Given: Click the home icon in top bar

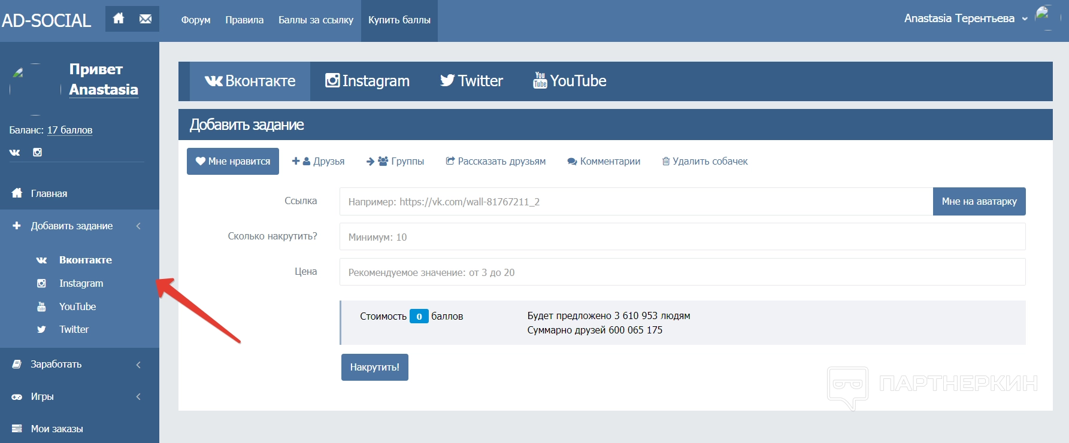Looking at the screenshot, I should (119, 19).
